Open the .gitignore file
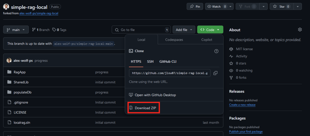 tap(21, 102)
